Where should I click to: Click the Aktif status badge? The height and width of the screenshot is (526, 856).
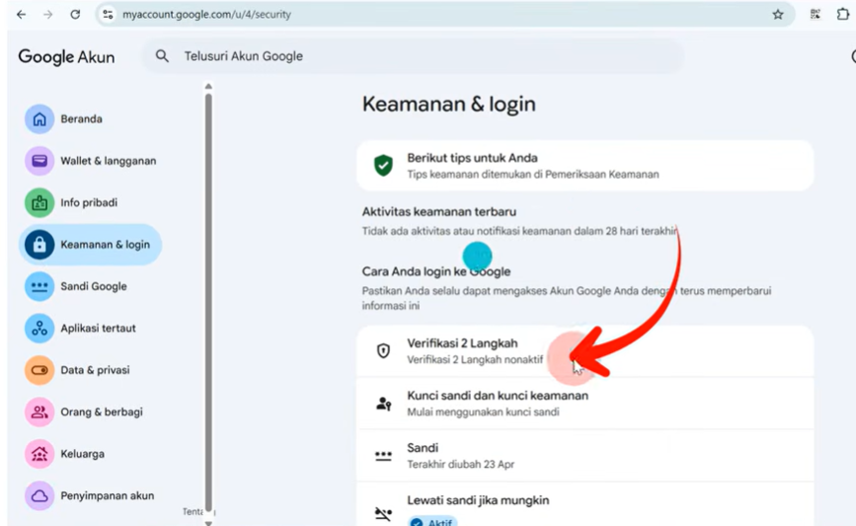tap(432, 522)
